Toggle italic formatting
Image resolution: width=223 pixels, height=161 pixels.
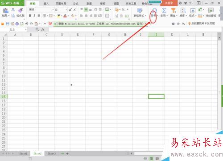(x=34, y=16)
